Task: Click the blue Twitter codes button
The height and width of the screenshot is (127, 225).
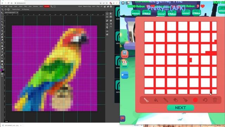Action: click(125, 75)
